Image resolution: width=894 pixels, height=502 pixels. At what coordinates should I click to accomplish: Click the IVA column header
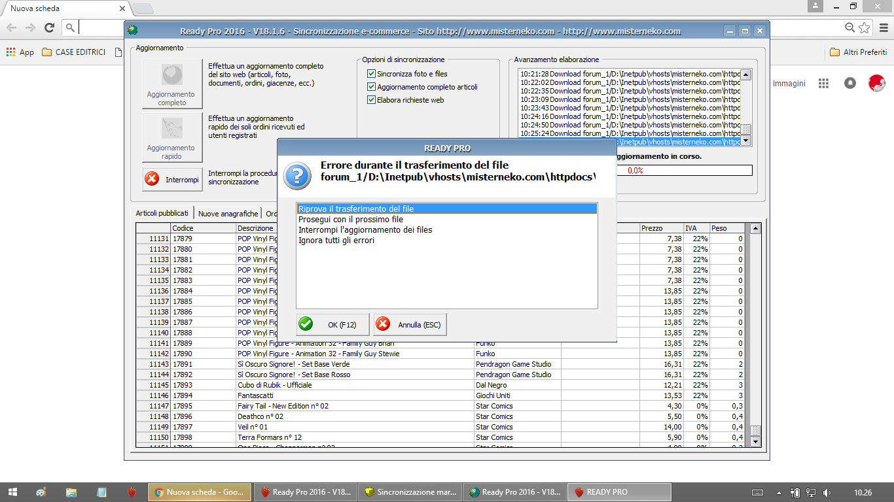696,228
